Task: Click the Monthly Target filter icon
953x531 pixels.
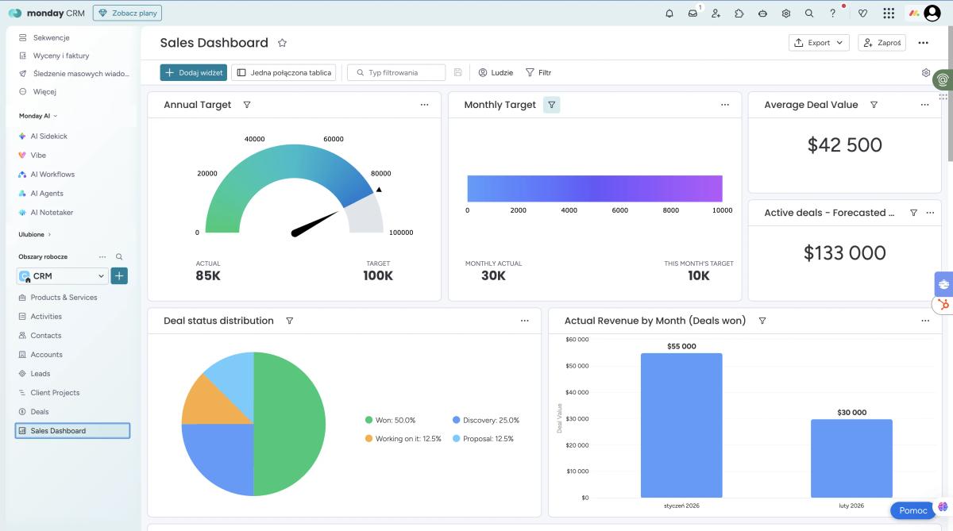Action: coord(551,105)
